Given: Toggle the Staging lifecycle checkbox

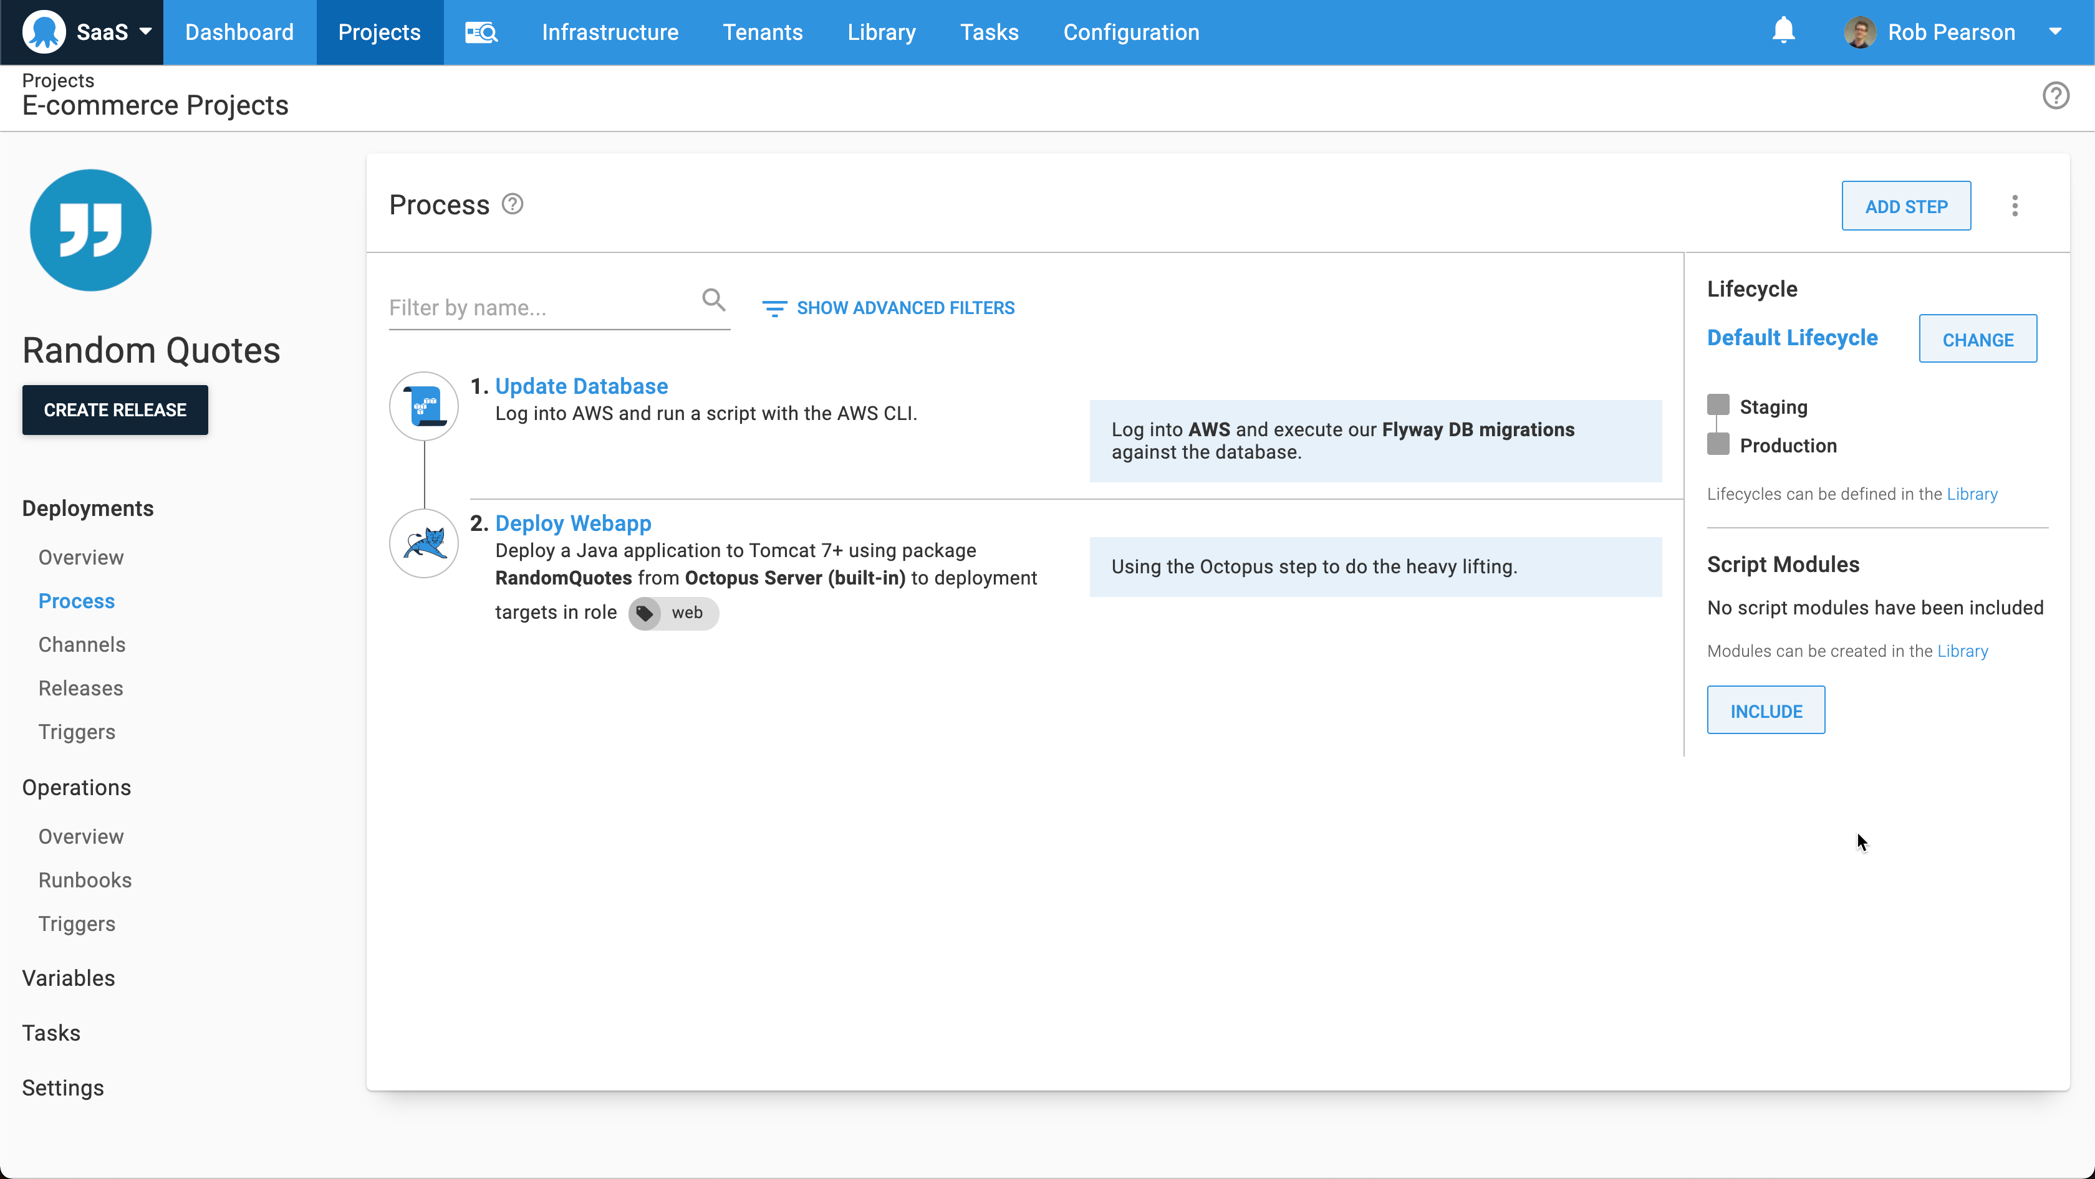Looking at the screenshot, I should click(x=1718, y=404).
